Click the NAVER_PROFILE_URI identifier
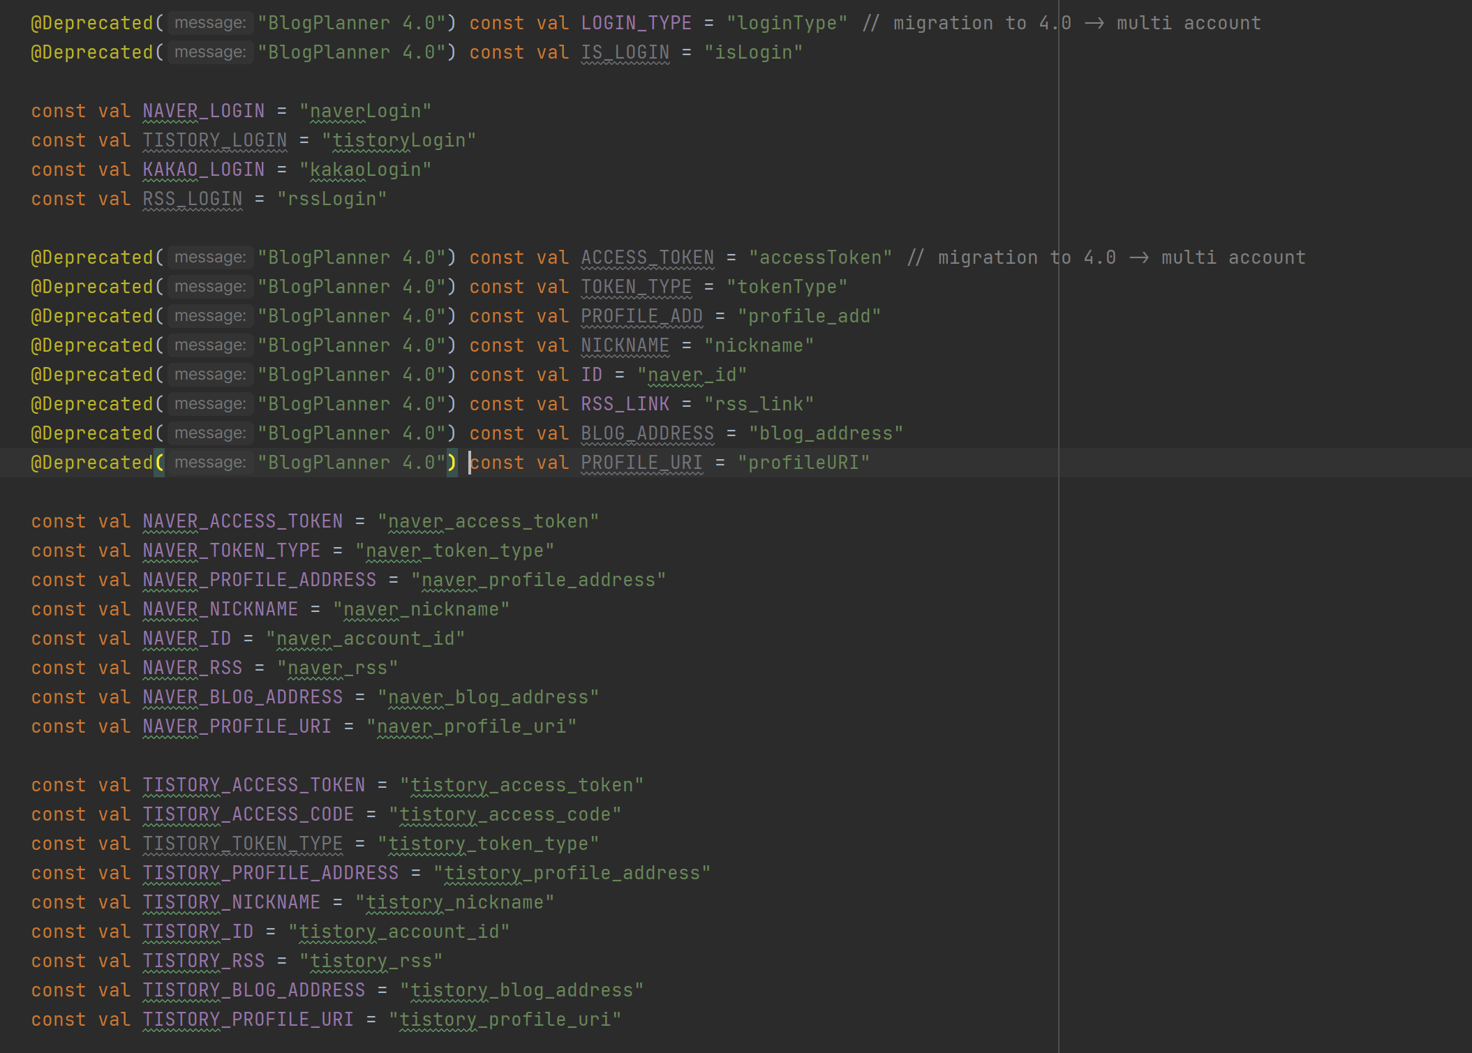The height and width of the screenshot is (1053, 1472). pos(237,726)
